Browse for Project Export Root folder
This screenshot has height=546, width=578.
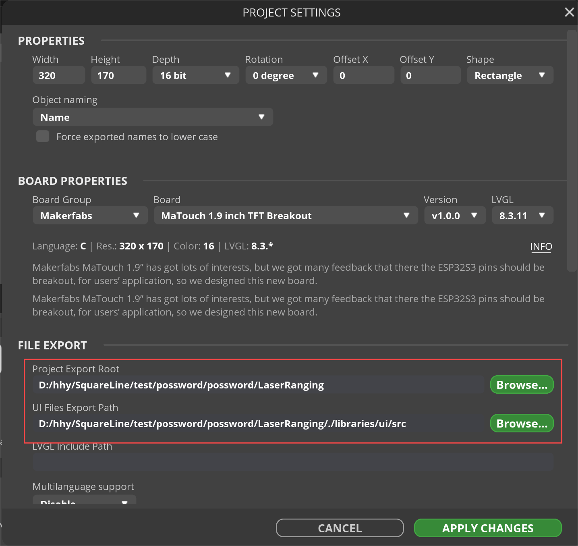tap(521, 384)
